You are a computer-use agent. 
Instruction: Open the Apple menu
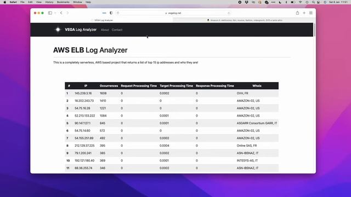pos(5,2)
